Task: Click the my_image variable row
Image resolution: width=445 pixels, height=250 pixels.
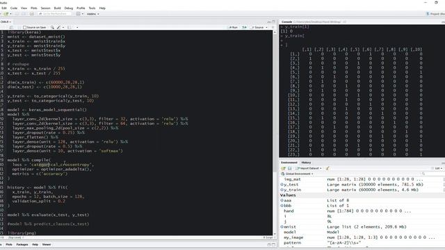Action: pyautogui.click(x=362, y=237)
